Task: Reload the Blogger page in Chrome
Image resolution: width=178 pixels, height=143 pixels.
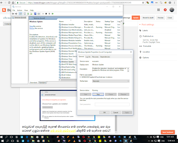Action: pyautogui.click(x=9, y=3)
